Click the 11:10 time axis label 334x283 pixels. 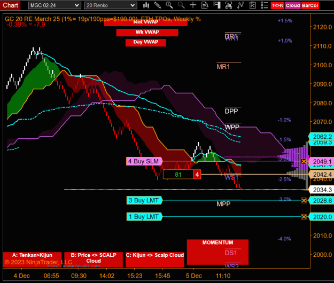pyautogui.click(x=223, y=276)
